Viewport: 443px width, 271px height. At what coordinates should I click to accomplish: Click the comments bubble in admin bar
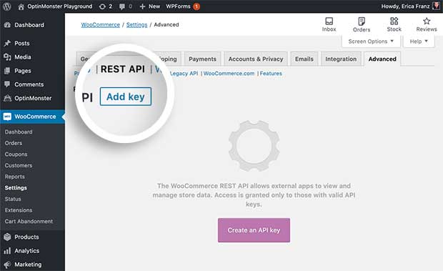(122, 6)
